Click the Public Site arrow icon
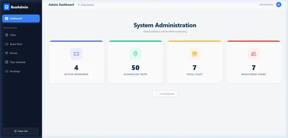Viewport: 288px width, 138px height. 16,131
